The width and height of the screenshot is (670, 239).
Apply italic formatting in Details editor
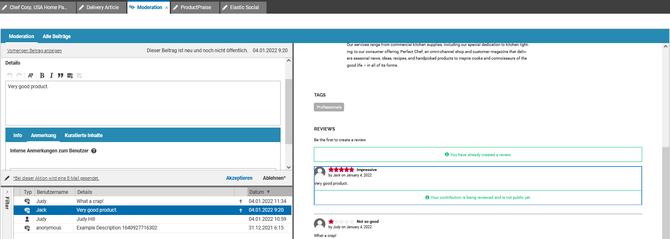pos(51,75)
